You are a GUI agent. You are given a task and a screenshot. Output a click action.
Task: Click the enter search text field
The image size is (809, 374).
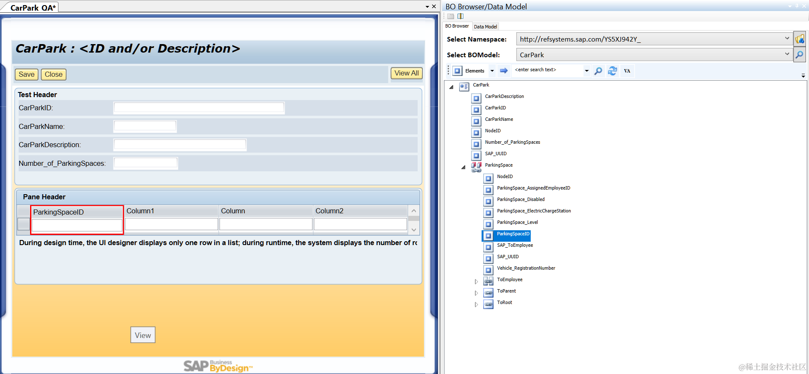548,70
